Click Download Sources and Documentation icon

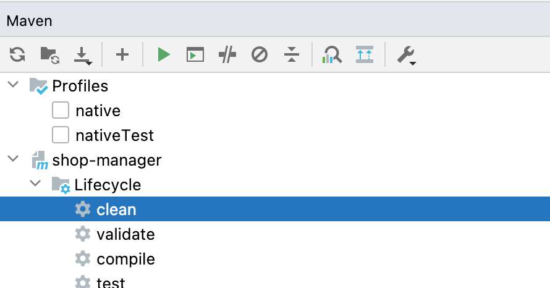click(x=82, y=56)
